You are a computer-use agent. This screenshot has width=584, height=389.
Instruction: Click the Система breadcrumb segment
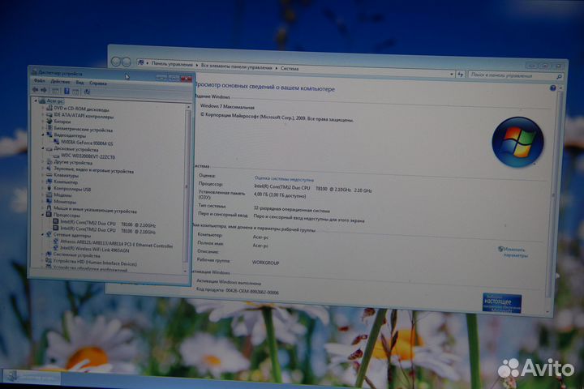coord(290,69)
